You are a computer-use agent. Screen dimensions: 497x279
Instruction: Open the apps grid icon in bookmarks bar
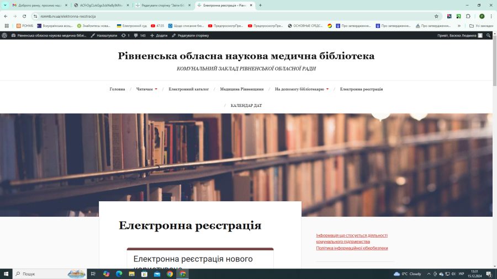coord(7,25)
